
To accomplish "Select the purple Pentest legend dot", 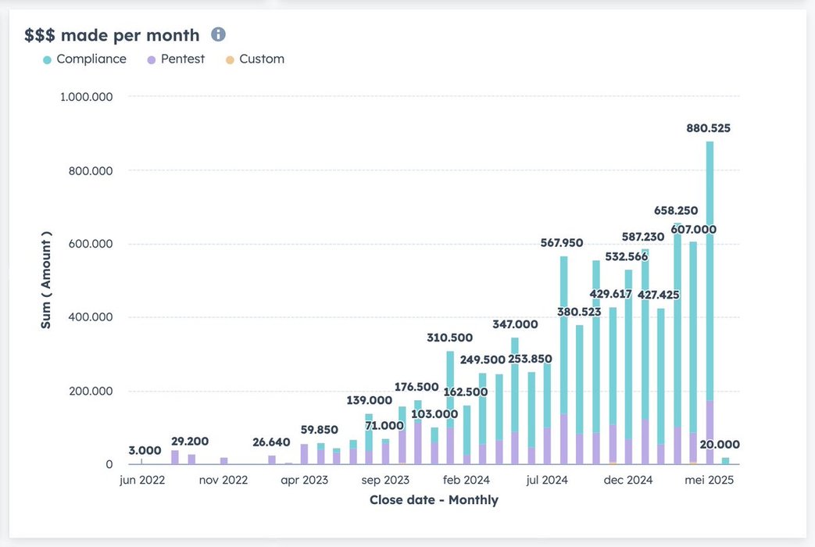I will [x=152, y=60].
